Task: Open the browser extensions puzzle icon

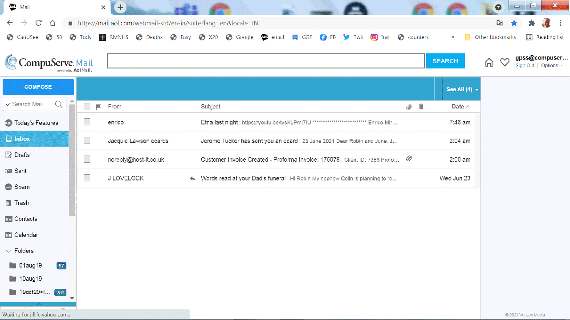Action: [532, 23]
